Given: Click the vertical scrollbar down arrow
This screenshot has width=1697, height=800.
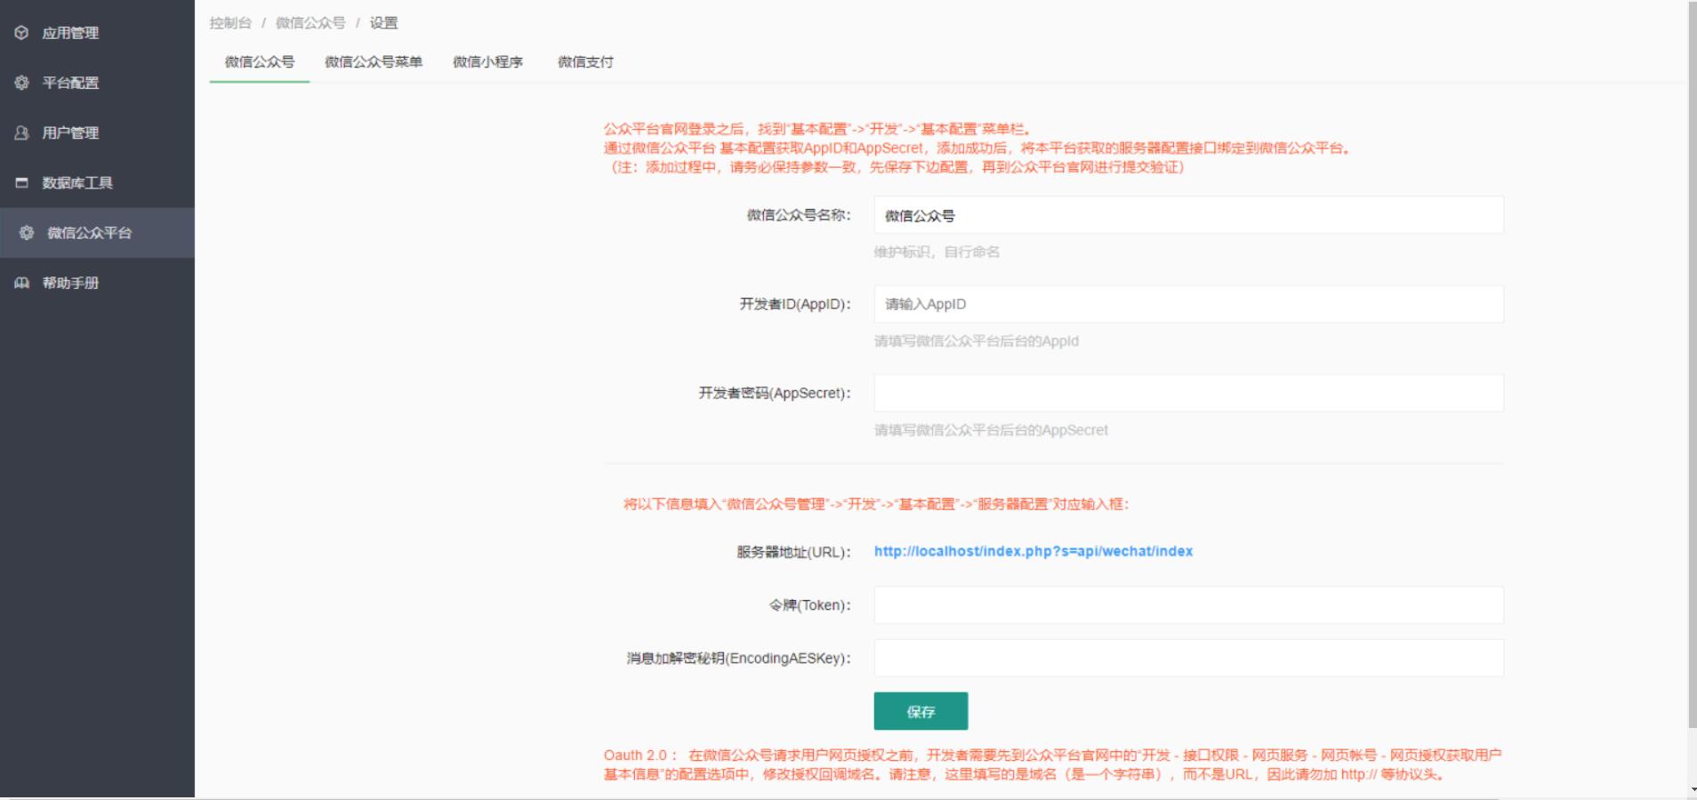Looking at the screenshot, I should point(1691,789).
